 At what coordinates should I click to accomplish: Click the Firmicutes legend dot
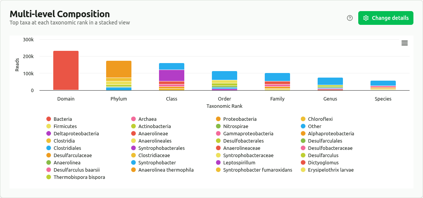coord(49,127)
